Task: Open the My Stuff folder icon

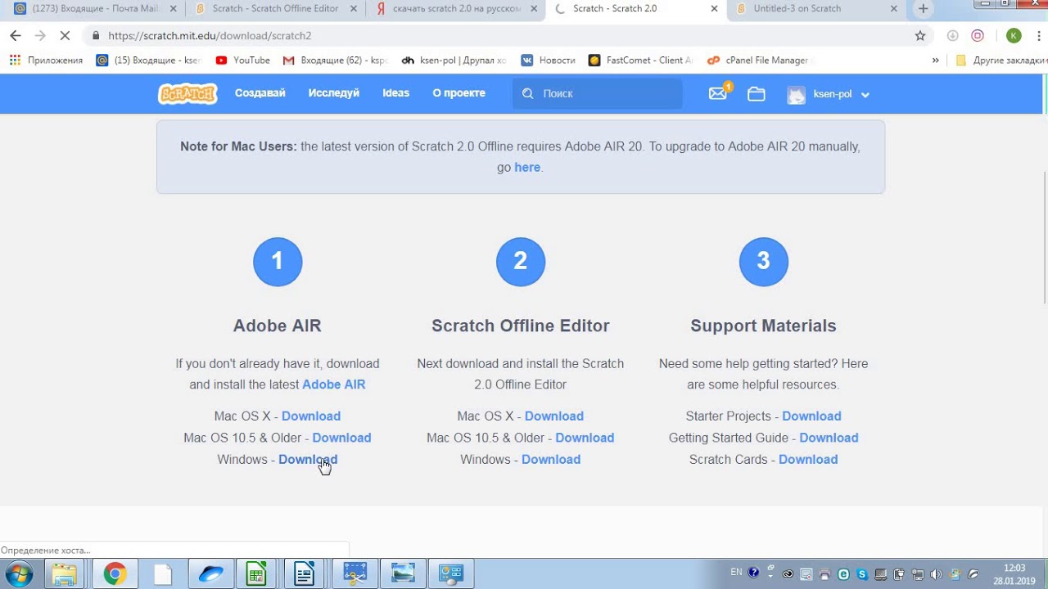Action: [757, 94]
